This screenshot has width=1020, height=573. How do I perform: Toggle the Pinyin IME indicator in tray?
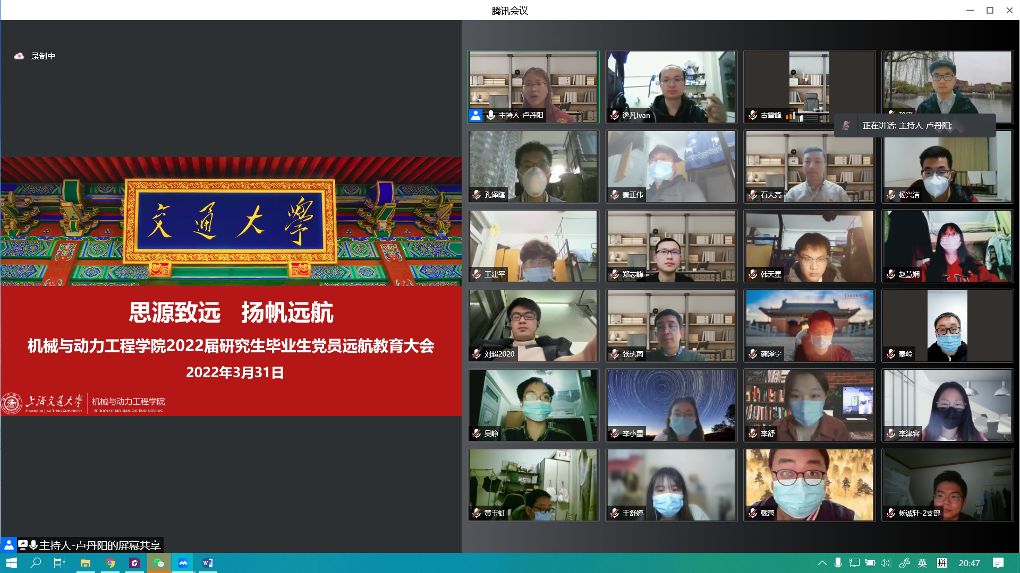coord(942,563)
